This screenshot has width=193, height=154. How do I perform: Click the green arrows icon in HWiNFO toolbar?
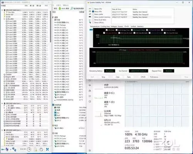3,149
